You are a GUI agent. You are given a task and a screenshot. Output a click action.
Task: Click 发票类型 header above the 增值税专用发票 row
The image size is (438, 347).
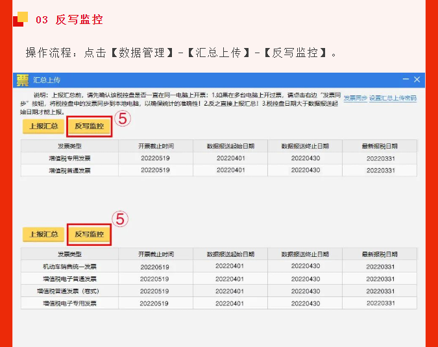69,146
